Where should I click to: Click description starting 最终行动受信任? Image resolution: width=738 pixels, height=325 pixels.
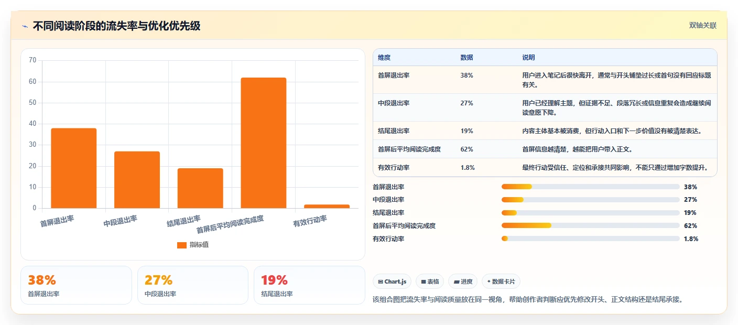click(615, 168)
